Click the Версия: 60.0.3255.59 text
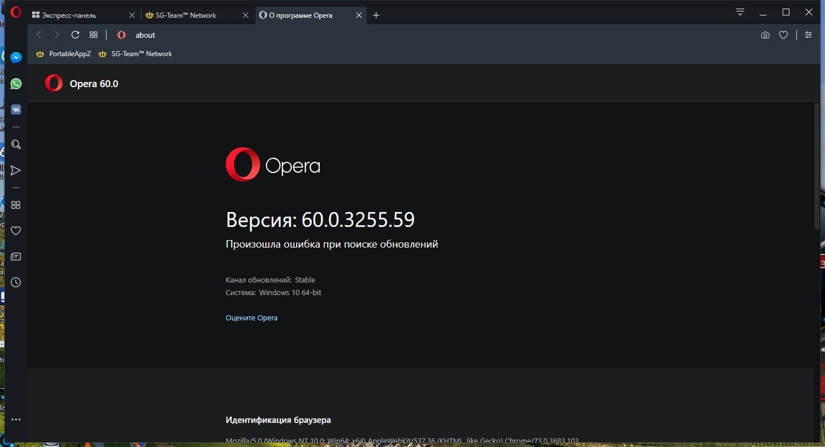Image resolution: width=825 pixels, height=447 pixels. 320,219
